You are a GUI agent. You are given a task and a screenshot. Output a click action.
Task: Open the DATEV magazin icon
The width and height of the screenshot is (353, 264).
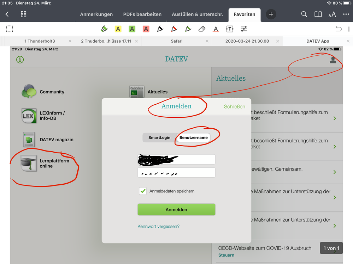pyautogui.click(x=29, y=140)
